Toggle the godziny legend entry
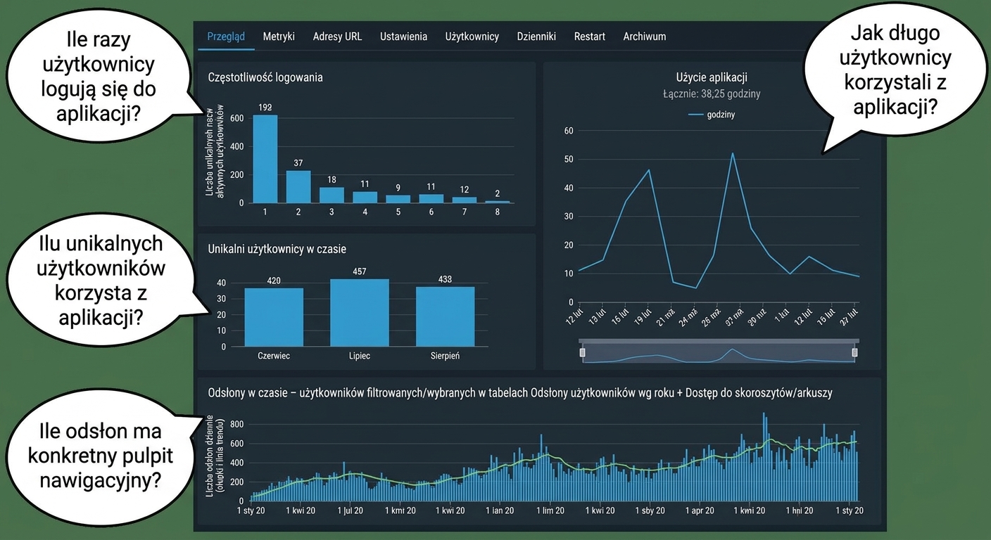 click(711, 115)
